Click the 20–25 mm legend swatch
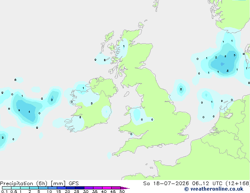 [x=71, y=188]
